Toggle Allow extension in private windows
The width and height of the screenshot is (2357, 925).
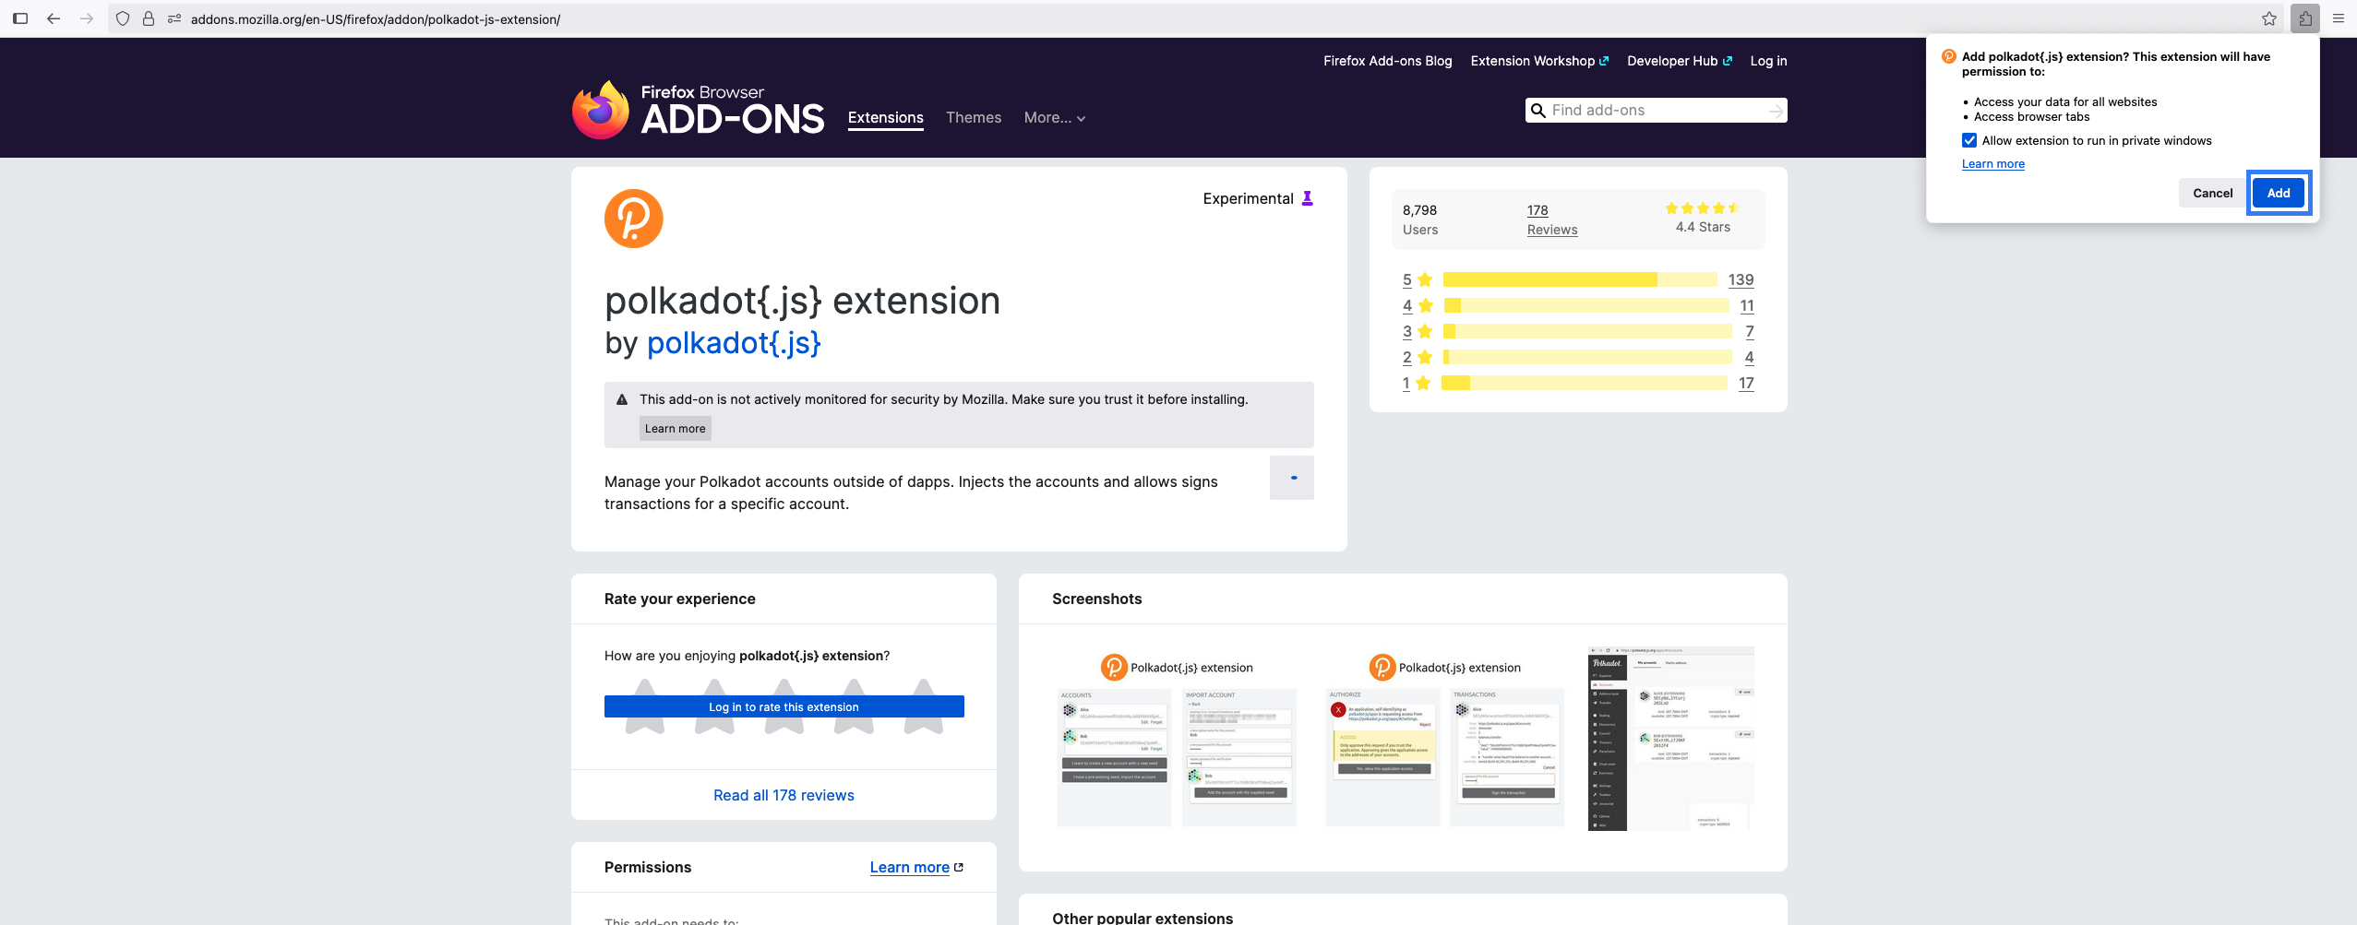tap(1969, 140)
